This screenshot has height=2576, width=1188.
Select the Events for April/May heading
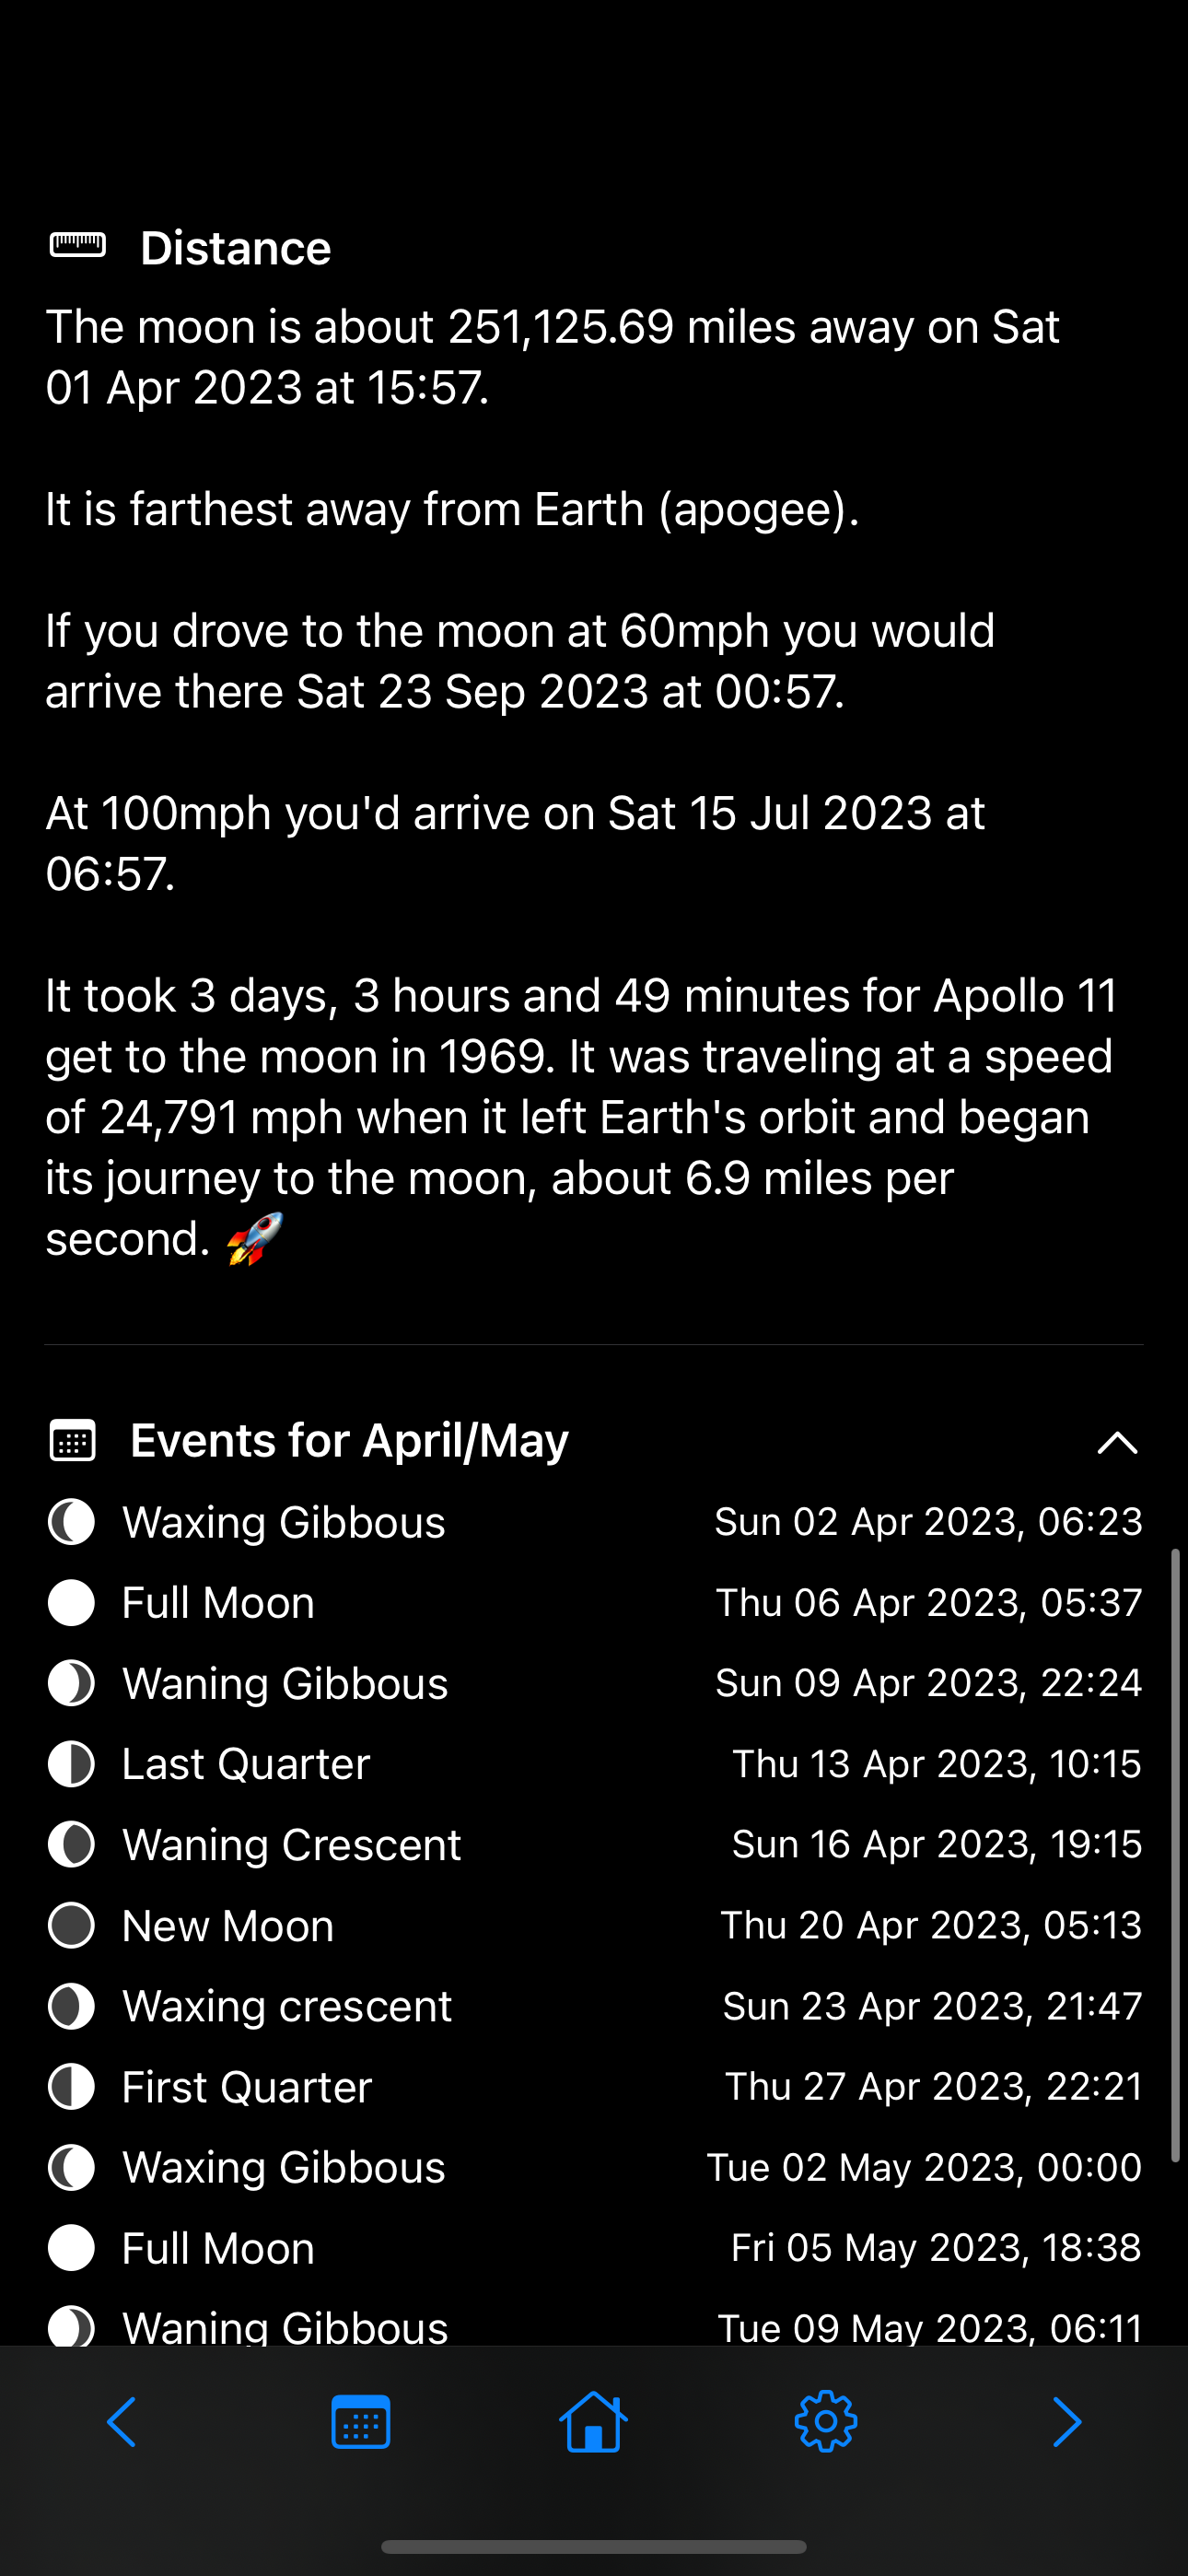[x=349, y=1441]
